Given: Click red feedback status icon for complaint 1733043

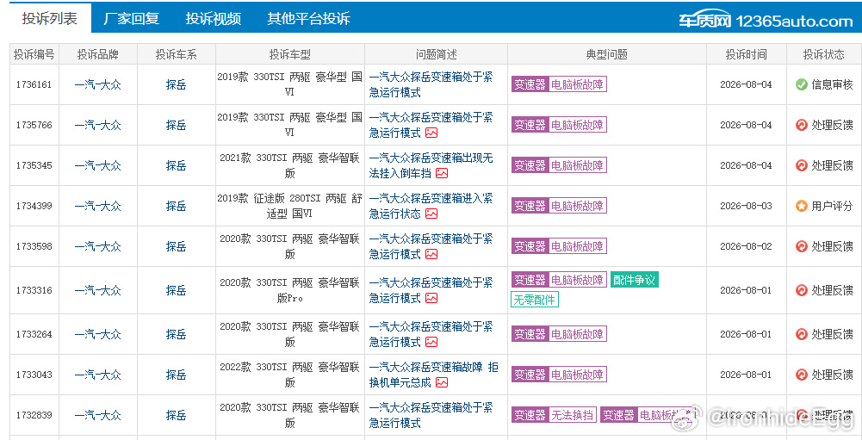Looking at the screenshot, I should pos(802,375).
